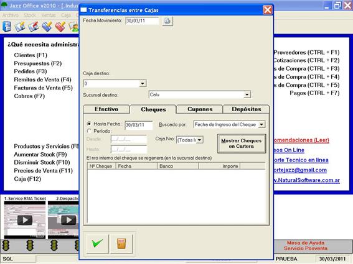
Task: Select the Hasta Fecha radio option
Action: click(89, 124)
